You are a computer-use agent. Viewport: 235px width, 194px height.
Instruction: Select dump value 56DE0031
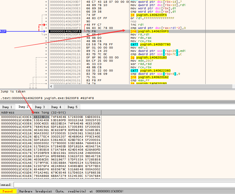(93, 117)
